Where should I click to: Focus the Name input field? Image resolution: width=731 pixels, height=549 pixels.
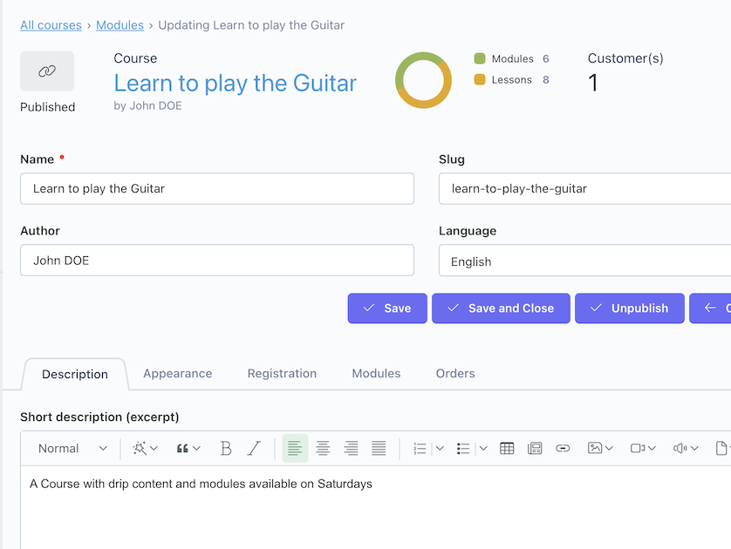pos(217,188)
